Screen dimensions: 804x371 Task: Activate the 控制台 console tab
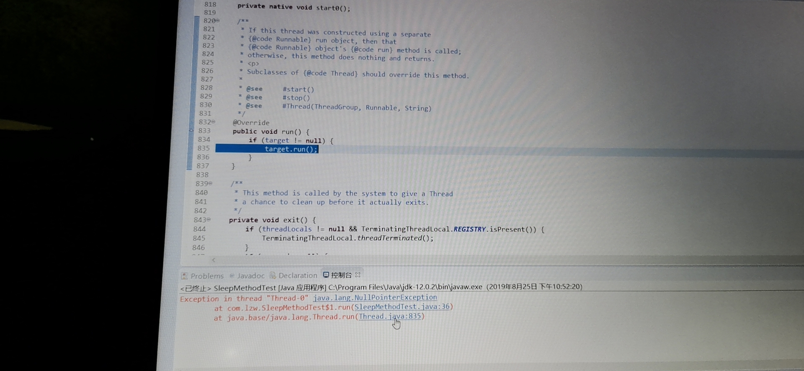click(x=337, y=275)
